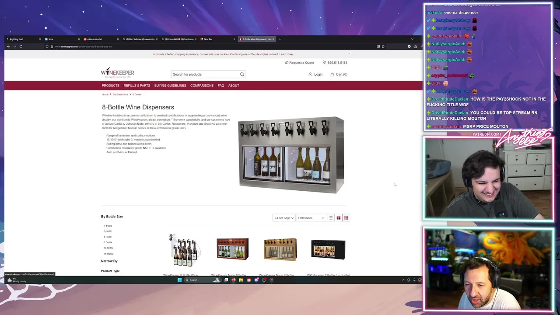Click the Windows taskbar Search box

(202, 280)
